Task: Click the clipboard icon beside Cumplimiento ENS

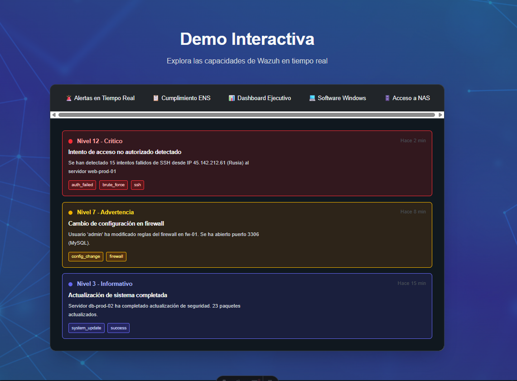Action: click(x=156, y=98)
